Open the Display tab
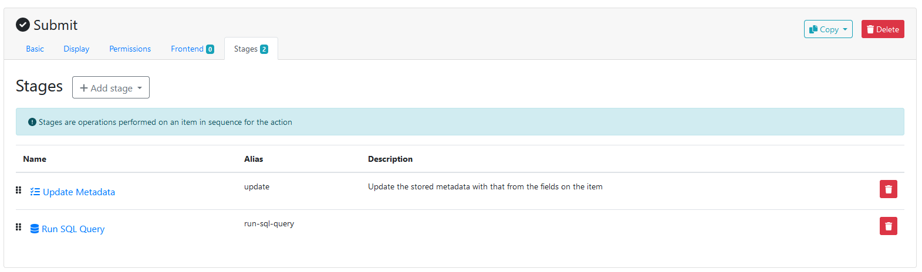This screenshot has height=272, width=922. coord(76,49)
